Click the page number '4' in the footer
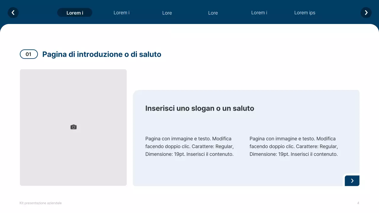 coord(358,203)
